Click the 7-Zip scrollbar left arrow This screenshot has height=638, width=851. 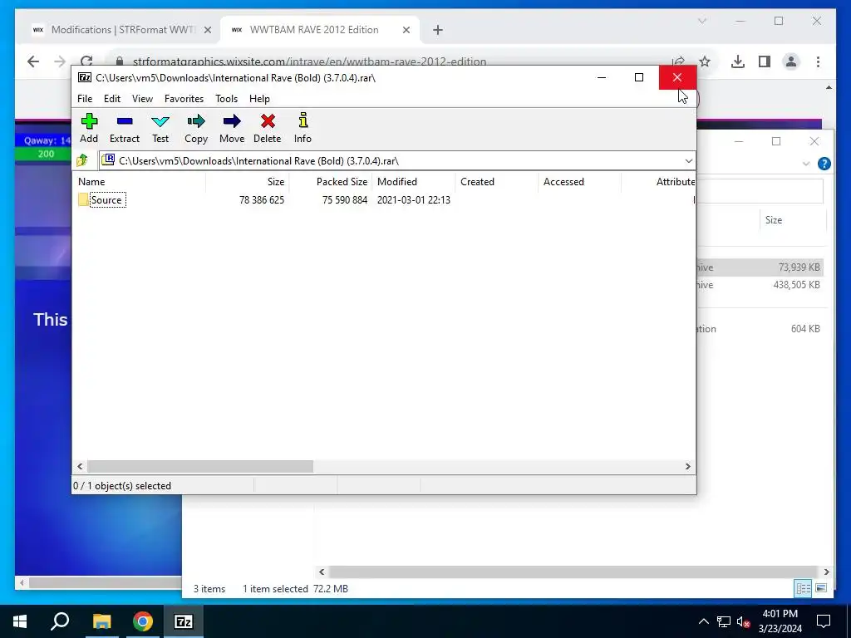point(81,467)
